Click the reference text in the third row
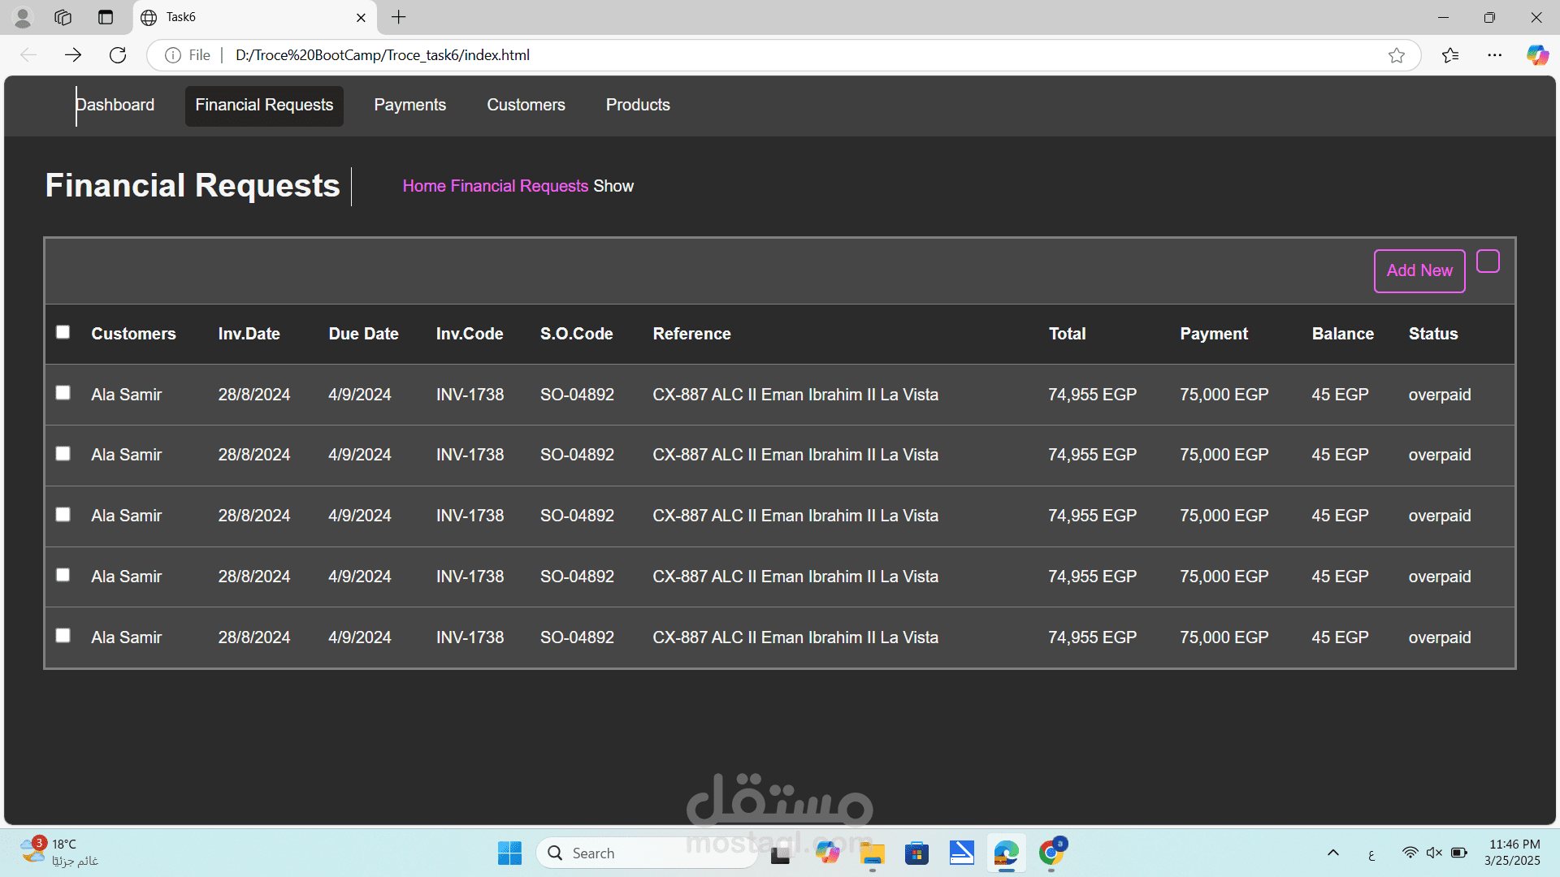 point(795,516)
